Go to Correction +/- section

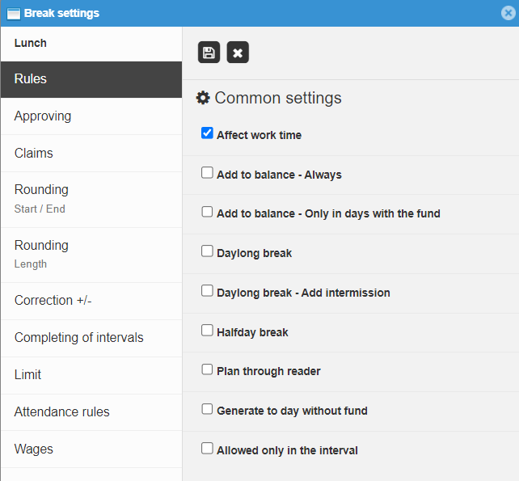pyautogui.click(x=91, y=301)
